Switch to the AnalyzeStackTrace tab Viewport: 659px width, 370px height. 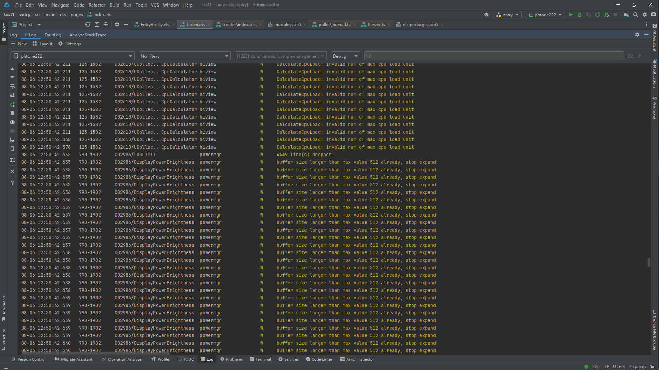pyautogui.click(x=88, y=35)
